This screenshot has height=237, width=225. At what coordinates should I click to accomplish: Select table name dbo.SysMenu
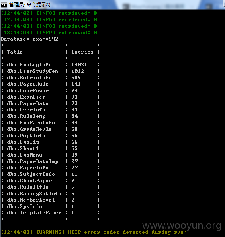point(25,155)
